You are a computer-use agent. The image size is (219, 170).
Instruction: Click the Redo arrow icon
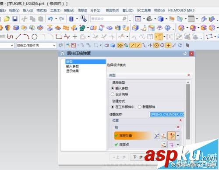62,19
